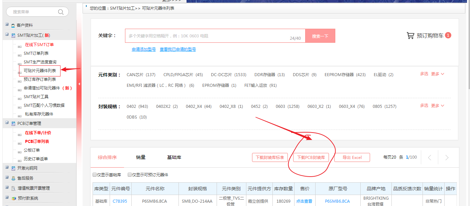Click the 下载PCB封装库 button
Image resolution: width=470 pixels, height=206 pixels.
(x=311, y=158)
